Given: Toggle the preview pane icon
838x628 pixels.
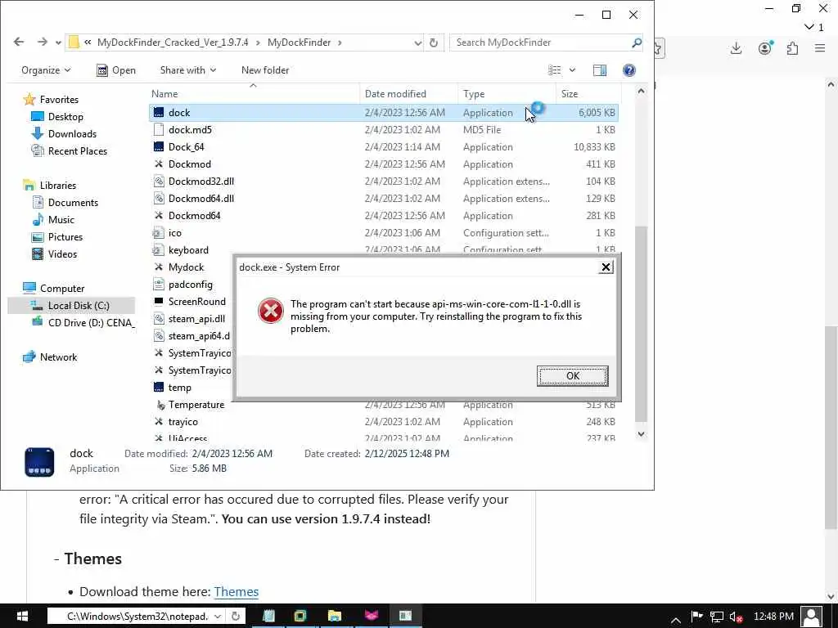Looking at the screenshot, I should pos(600,70).
